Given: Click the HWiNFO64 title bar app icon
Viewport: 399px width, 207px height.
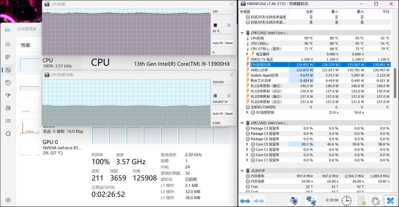Looking at the screenshot, I should [242, 4].
